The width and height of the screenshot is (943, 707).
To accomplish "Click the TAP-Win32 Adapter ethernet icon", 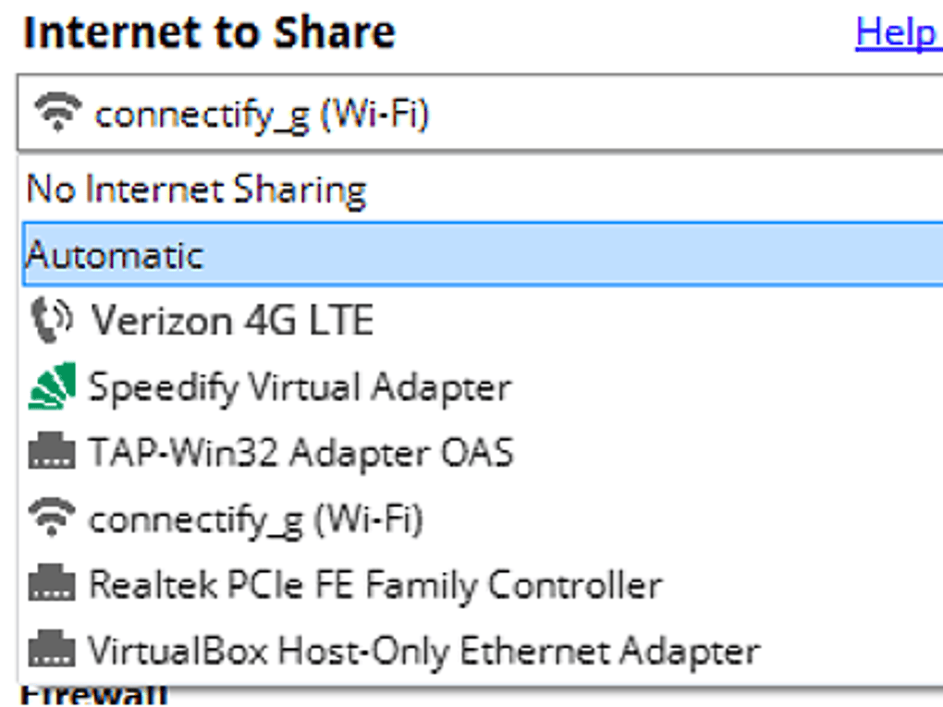I will coord(51,453).
